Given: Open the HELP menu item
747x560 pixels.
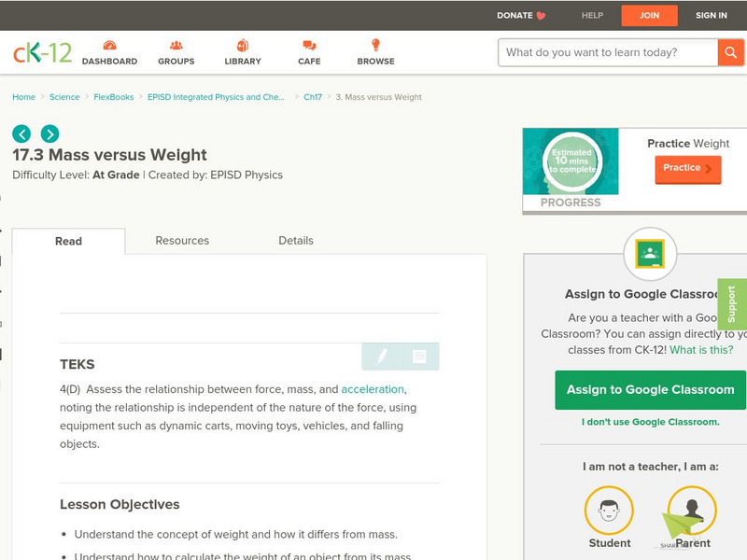Looking at the screenshot, I should point(592,15).
